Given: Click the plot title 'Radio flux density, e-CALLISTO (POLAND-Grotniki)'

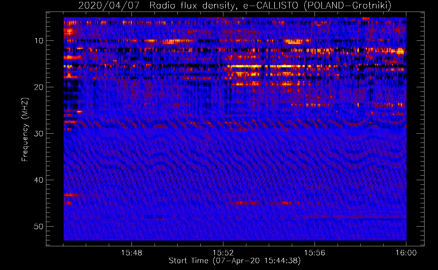Looking at the screenshot, I should 270,5.
